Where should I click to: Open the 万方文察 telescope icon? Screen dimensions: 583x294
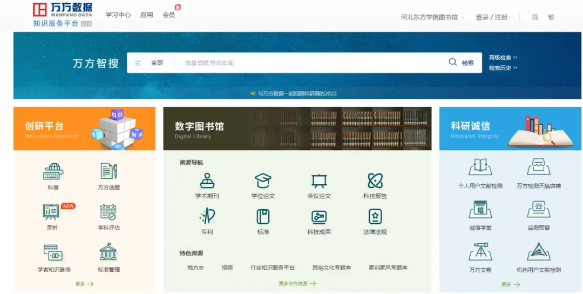coord(480,251)
